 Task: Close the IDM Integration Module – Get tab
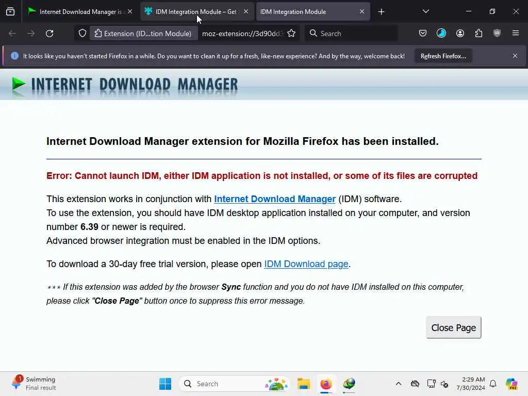pyautogui.click(x=246, y=12)
